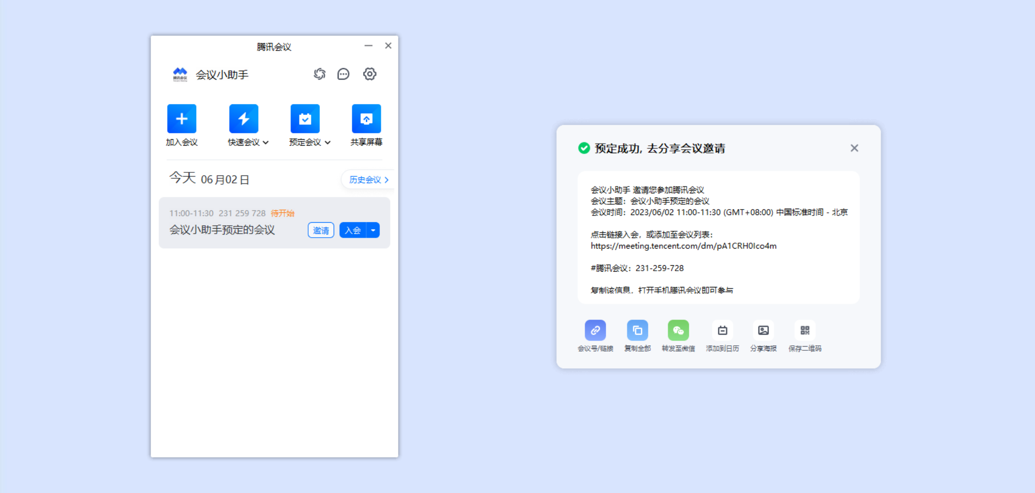Image resolution: width=1035 pixels, height=493 pixels.
Task: Click the 待开始 status label
Action: (283, 213)
